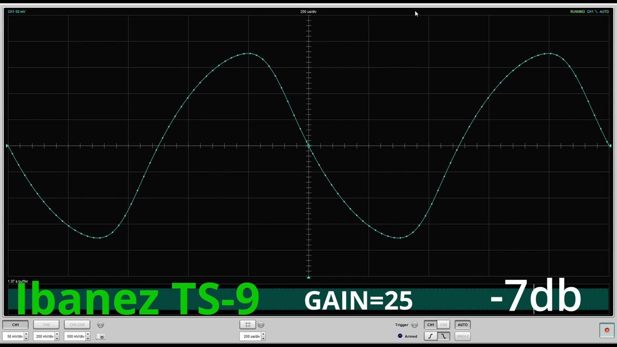This screenshot has width=617, height=347.
Task: Enable the CH2 channel button
Action: tap(46, 325)
